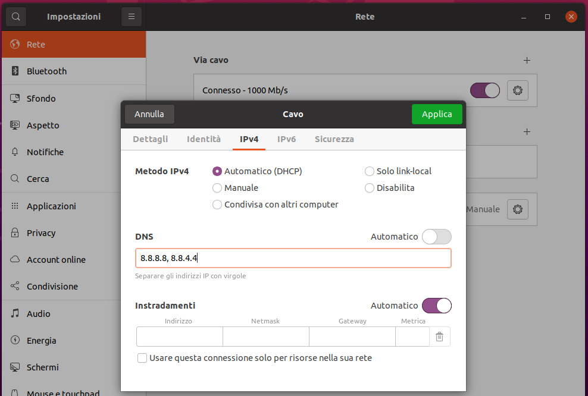
Task: Click the green Applica button
Action: pyautogui.click(x=436, y=114)
